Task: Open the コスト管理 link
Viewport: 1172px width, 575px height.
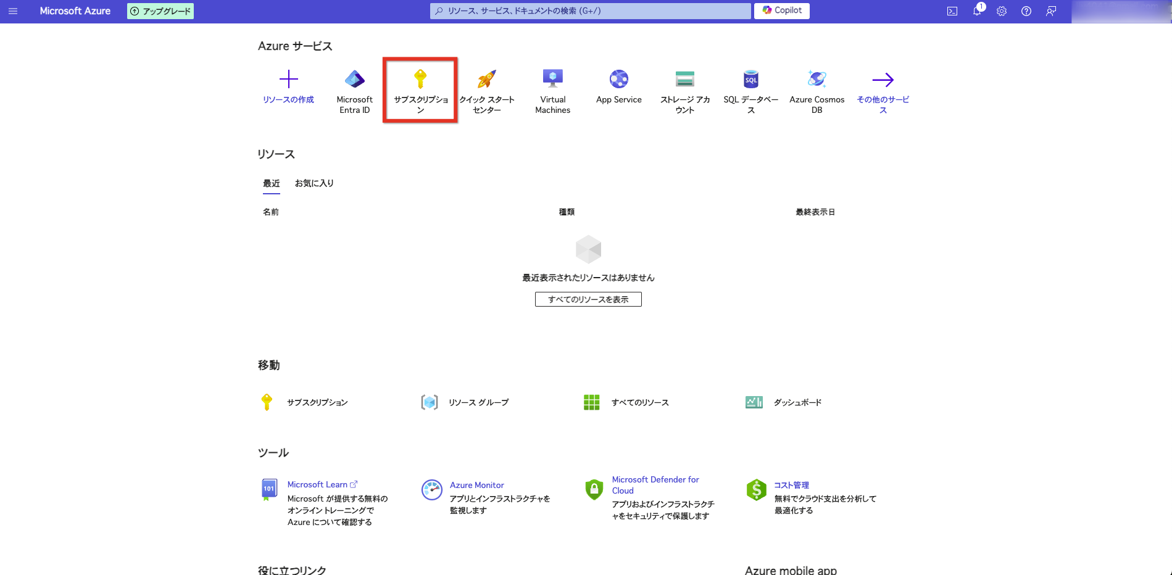Action: coord(792,485)
